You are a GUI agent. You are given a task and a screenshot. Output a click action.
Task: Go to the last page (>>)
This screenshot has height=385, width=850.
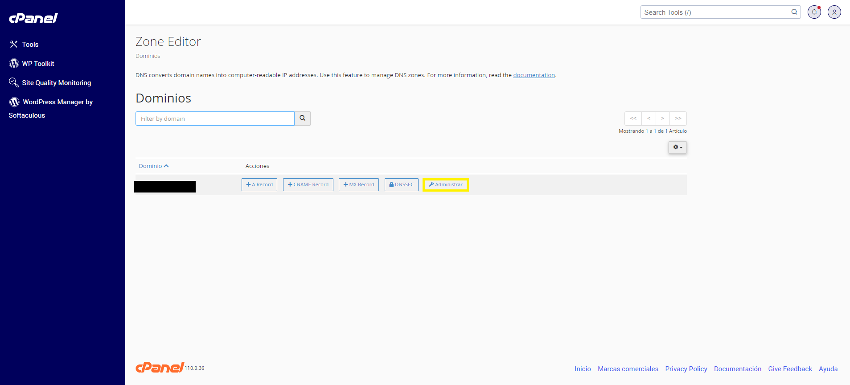(x=678, y=119)
